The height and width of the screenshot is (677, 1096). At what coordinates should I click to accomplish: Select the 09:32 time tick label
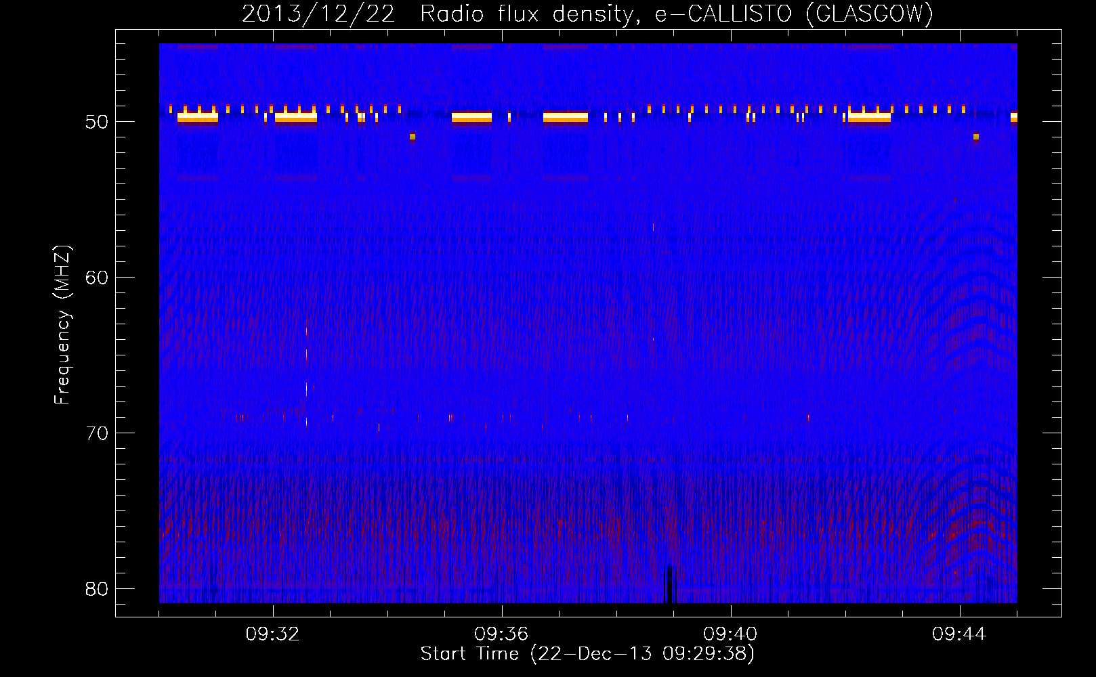[273, 634]
